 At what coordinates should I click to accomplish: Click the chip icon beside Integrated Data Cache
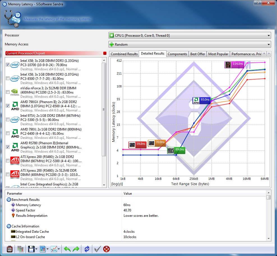(x=13, y=231)
